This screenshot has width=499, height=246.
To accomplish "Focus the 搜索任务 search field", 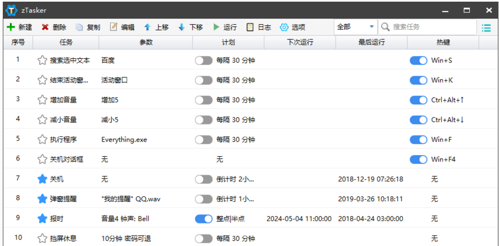I will pos(427,27).
